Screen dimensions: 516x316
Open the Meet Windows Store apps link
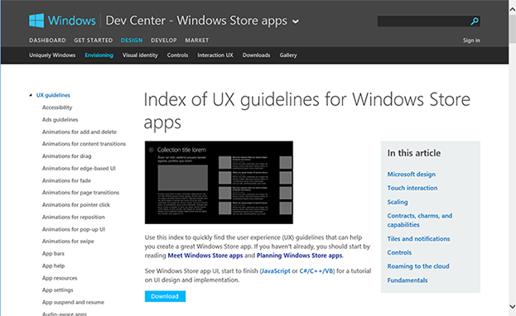click(x=205, y=256)
